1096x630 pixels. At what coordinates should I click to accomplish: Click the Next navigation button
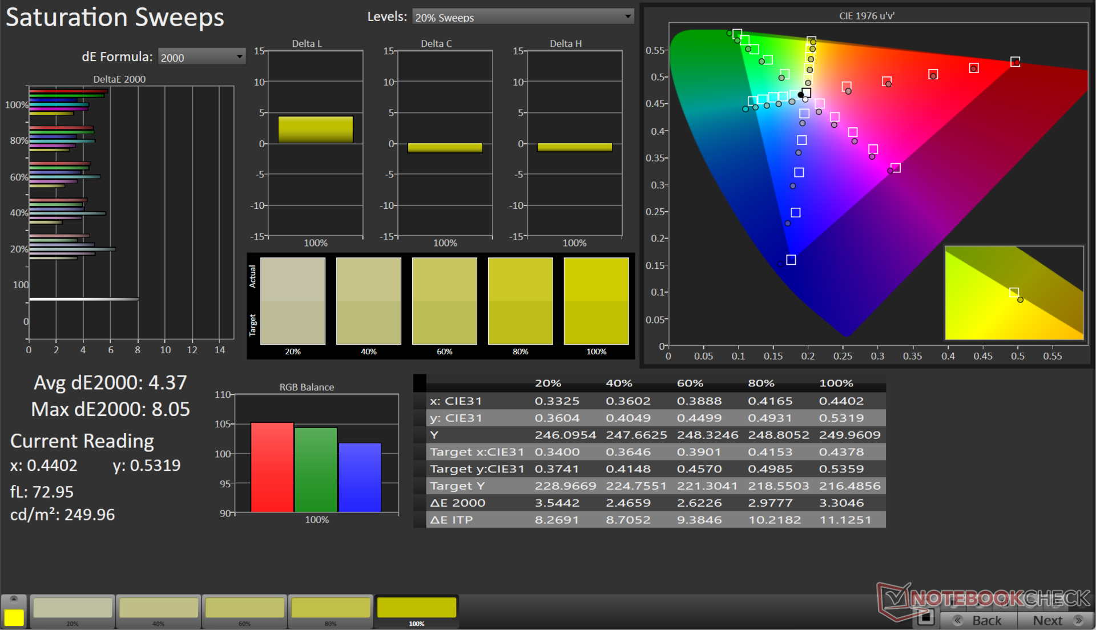[1056, 620]
